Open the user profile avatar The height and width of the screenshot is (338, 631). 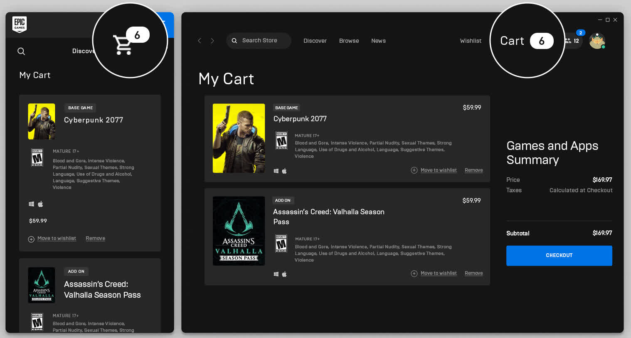tap(597, 41)
